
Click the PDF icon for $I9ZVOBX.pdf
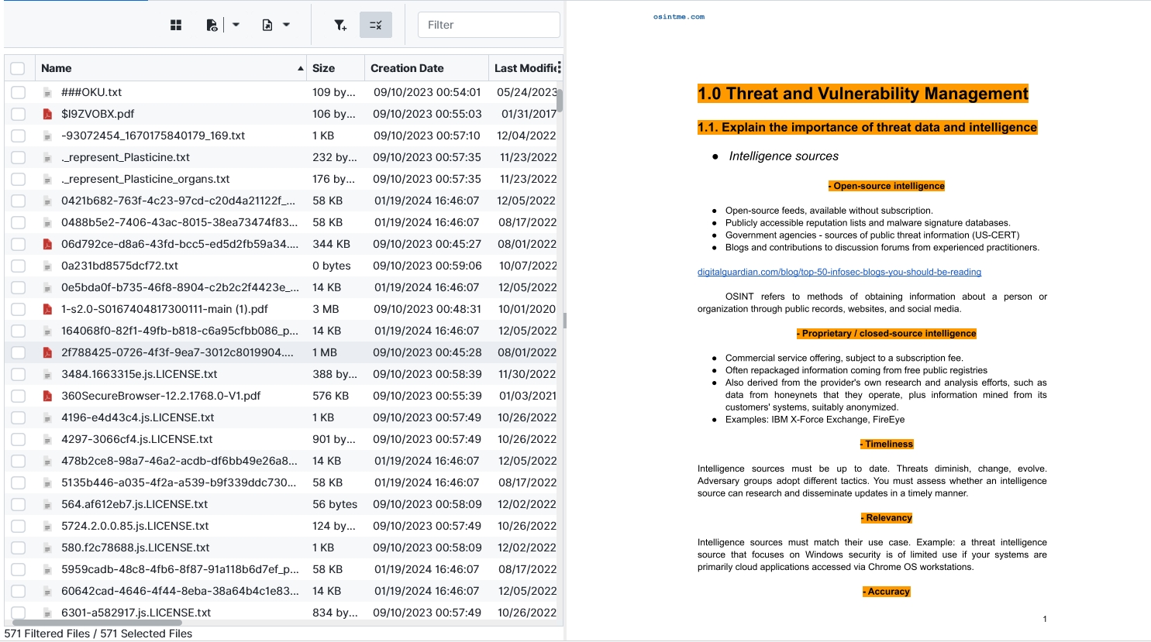[x=47, y=114]
